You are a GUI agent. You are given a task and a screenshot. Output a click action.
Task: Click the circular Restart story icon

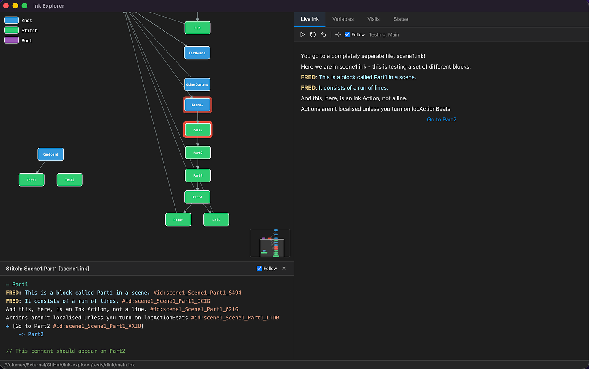(x=313, y=34)
